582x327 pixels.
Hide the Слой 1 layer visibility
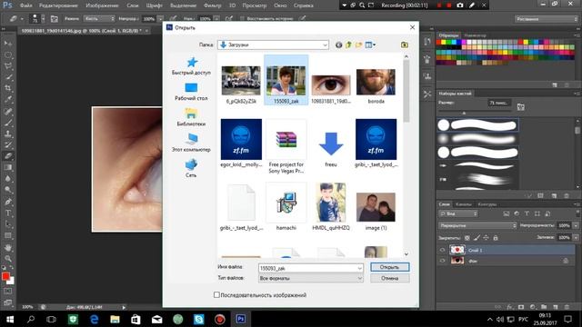(x=442, y=251)
